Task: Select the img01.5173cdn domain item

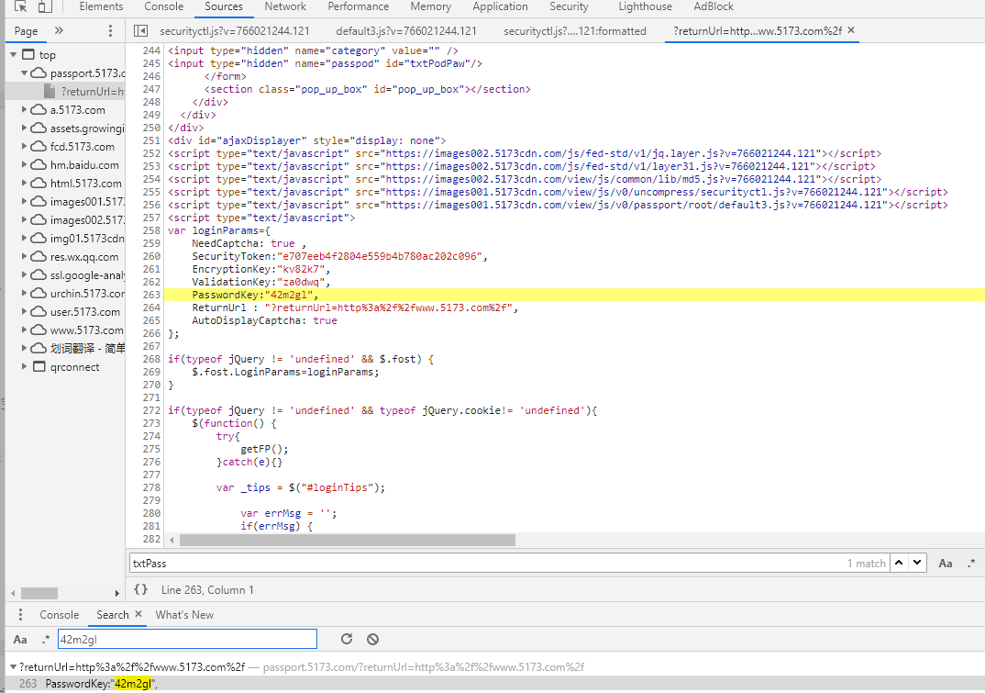Action: (x=87, y=239)
